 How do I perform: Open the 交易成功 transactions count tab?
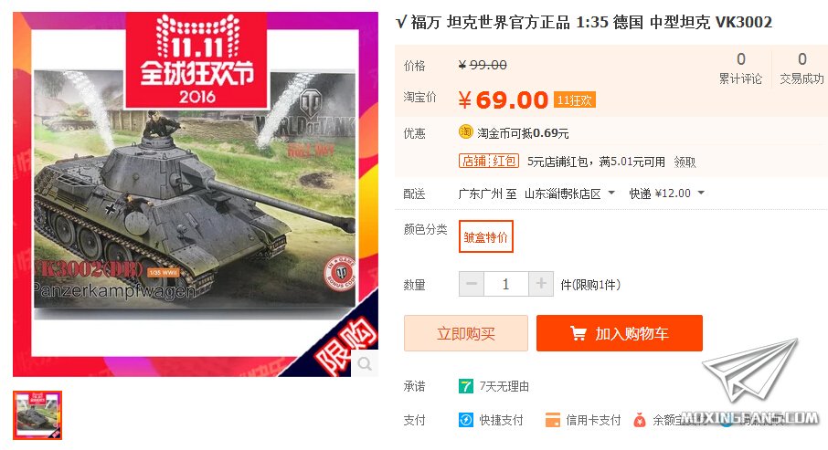(x=801, y=68)
